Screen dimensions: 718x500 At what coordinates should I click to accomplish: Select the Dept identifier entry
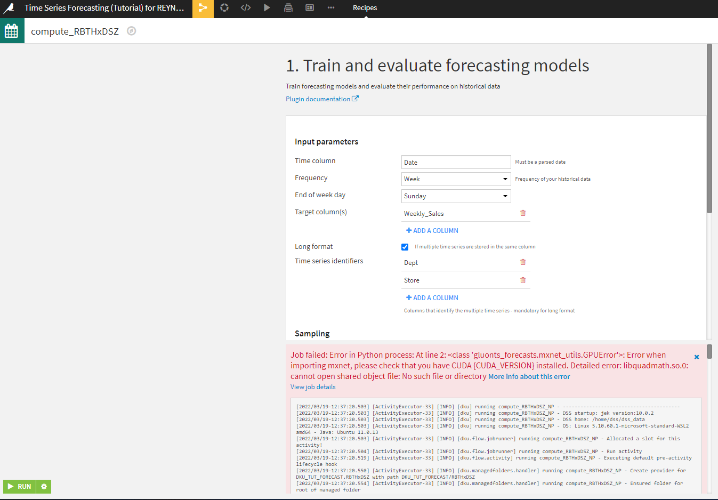point(411,263)
